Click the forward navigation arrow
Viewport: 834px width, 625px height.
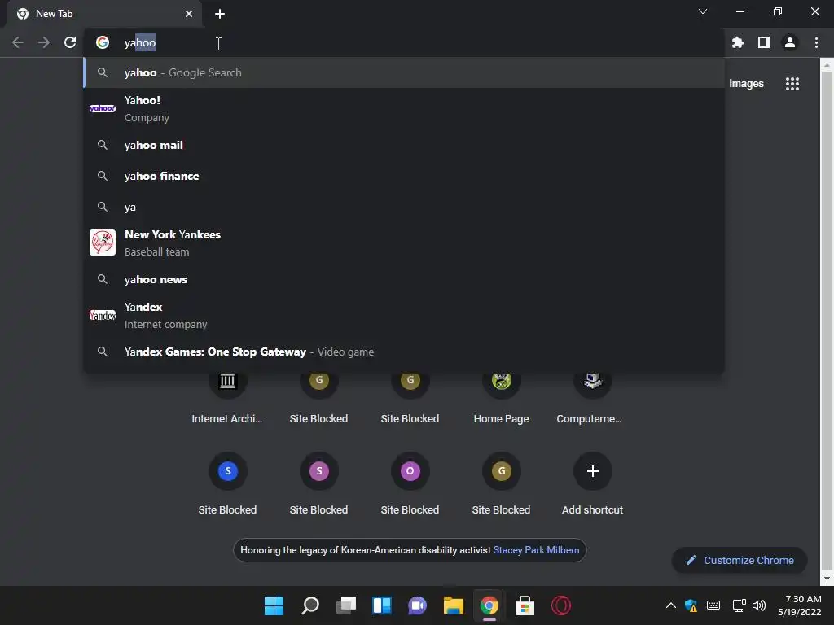click(44, 42)
